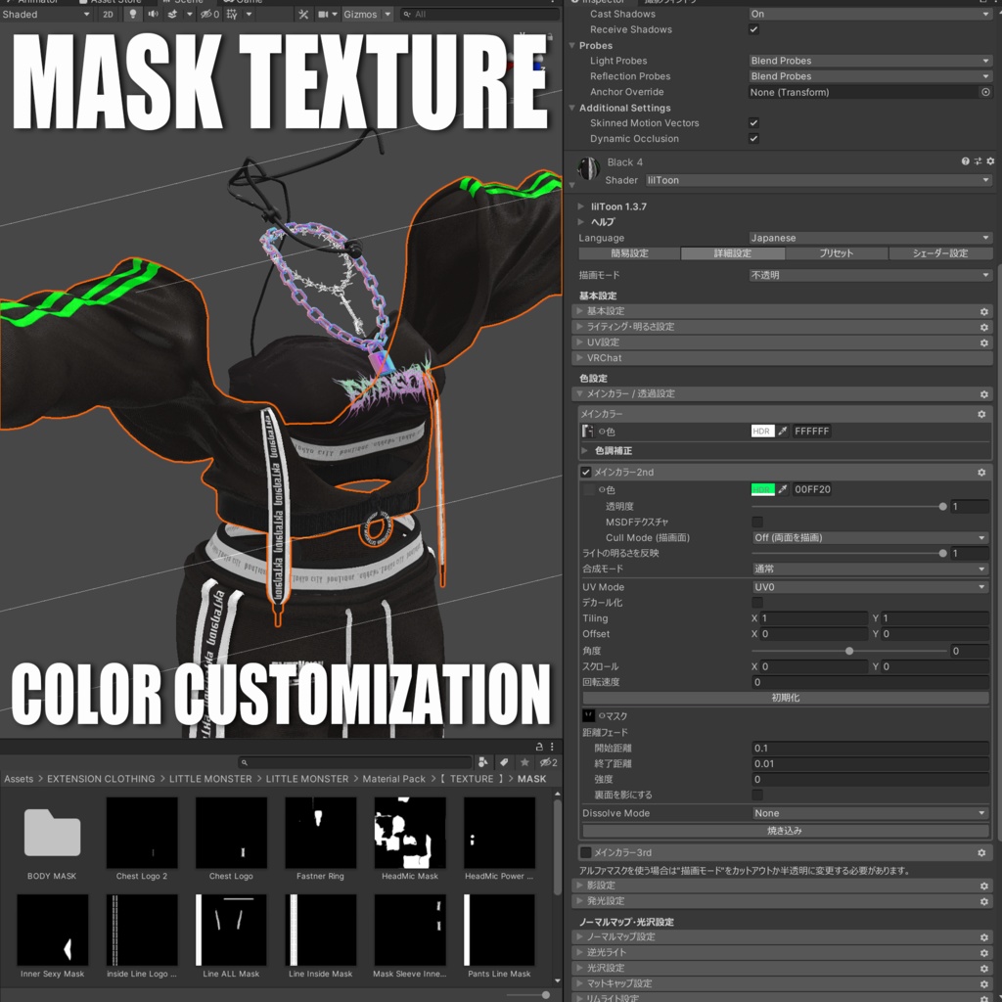Open Dissolve Mode dropdown
Image resolution: width=1002 pixels, height=1002 pixels.
(870, 813)
